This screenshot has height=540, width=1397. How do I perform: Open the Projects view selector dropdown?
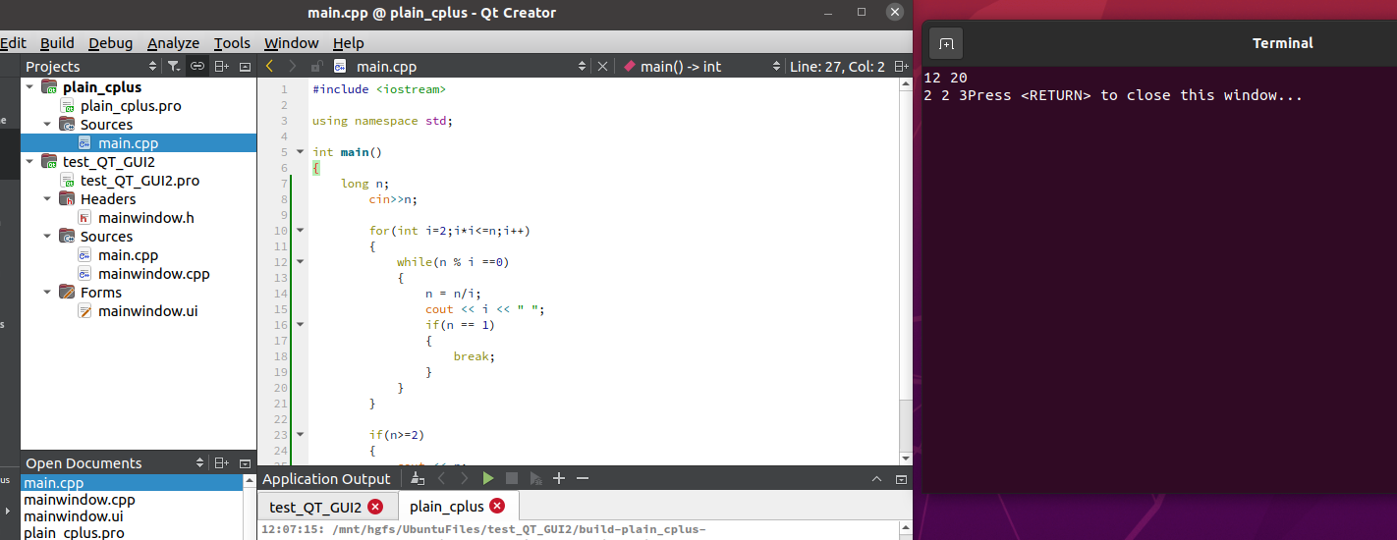(x=152, y=66)
